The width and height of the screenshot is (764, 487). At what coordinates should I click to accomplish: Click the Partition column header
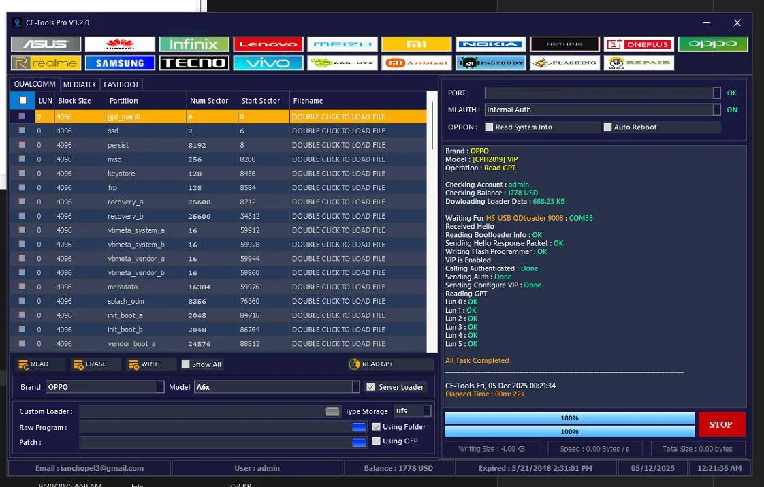[146, 100]
